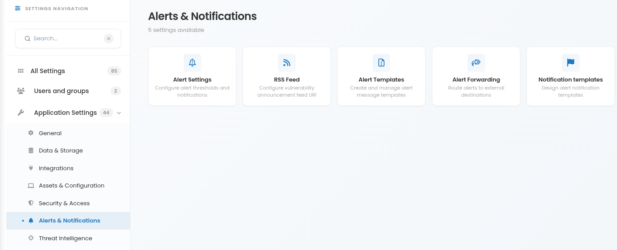Click the magnifier icon in search box
617x250 pixels.
coord(28,39)
